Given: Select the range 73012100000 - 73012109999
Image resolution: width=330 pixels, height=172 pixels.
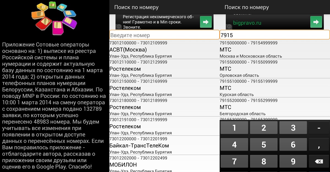Looking at the screenshot, I should (138, 43).
